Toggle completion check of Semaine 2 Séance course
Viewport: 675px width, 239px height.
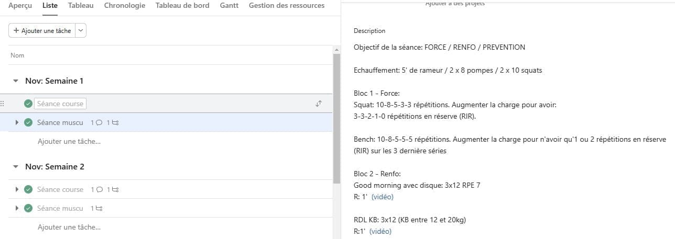(28, 189)
